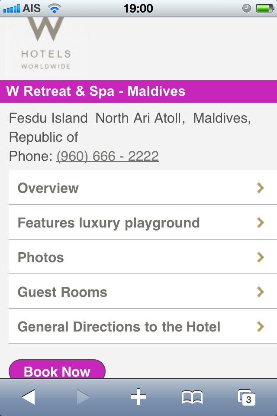Tap the clock time in status bar
The height and width of the screenshot is (416, 277).
coord(138,8)
